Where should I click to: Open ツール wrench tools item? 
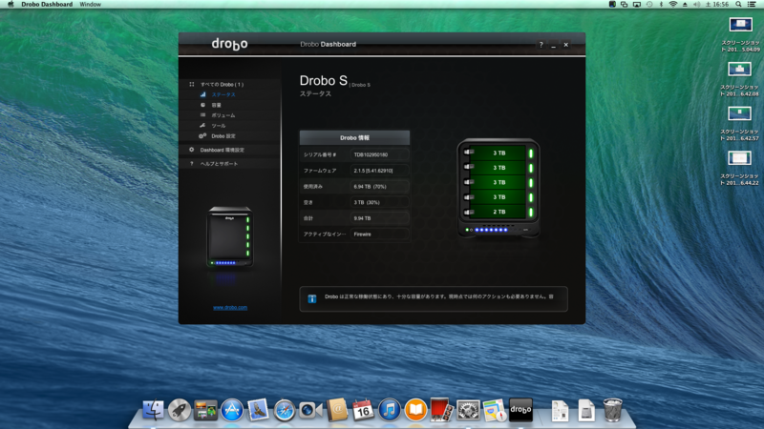click(x=218, y=126)
